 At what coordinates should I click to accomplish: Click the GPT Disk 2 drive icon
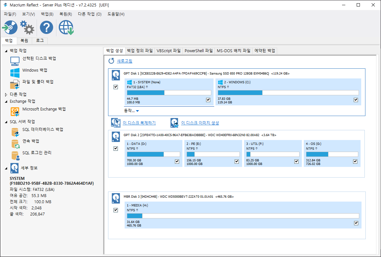(x=116, y=137)
